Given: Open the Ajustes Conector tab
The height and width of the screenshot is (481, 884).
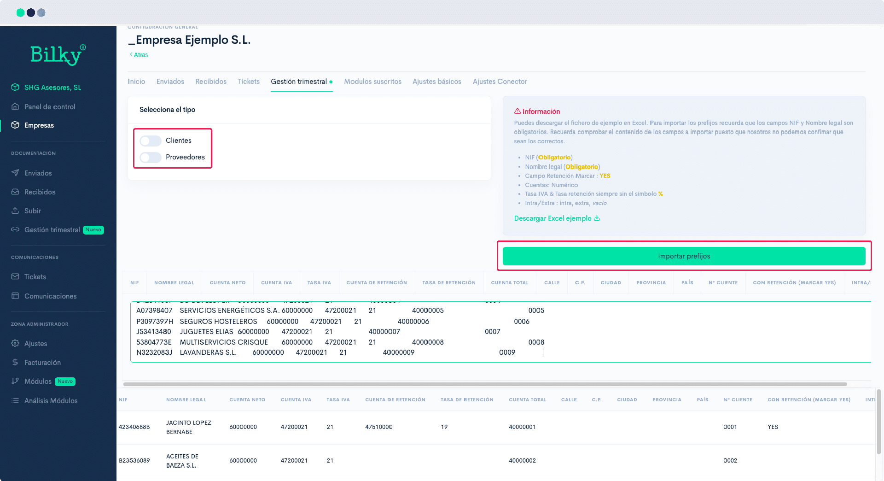Looking at the screenshot, I should point(500,82).
